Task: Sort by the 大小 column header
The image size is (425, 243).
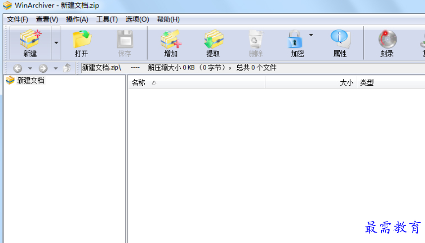Action: tap(311, 82)
